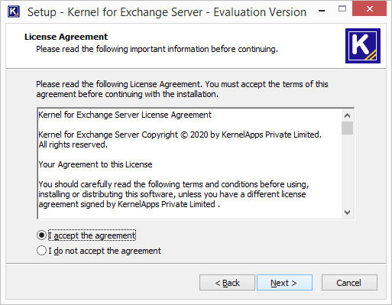
Task: Maximize the setup window
Action: [342, 9]
